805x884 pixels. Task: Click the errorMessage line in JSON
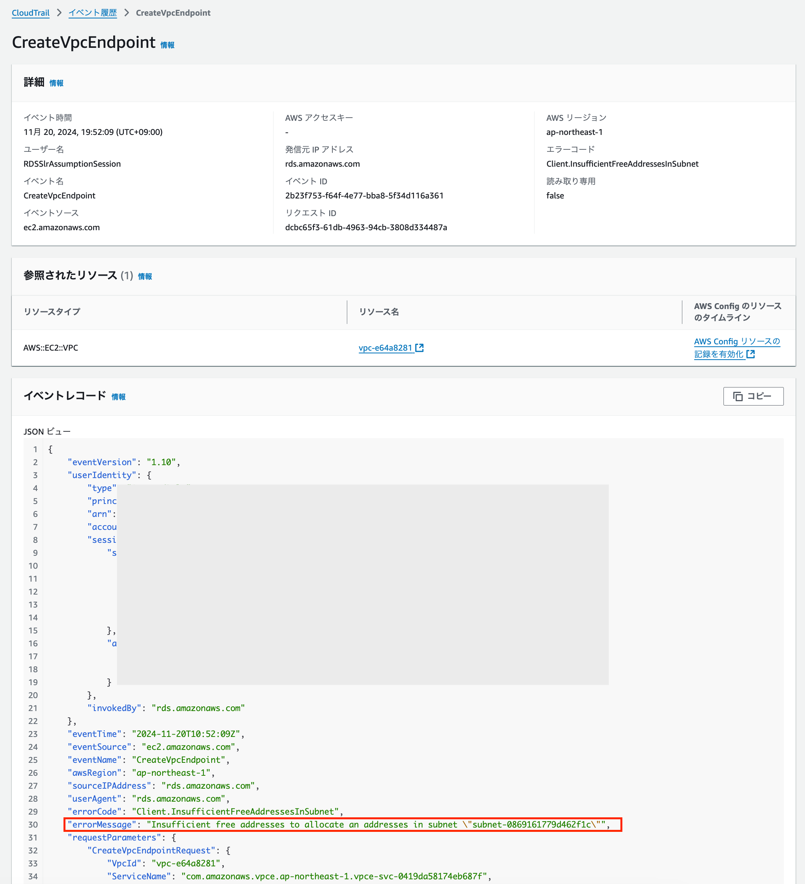(337, 824)
